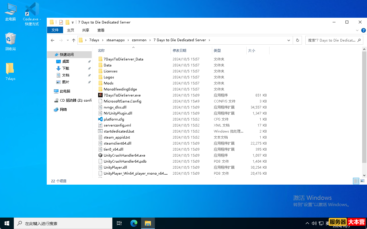Click the chevron after common in the address bar
367x229 pixels.
coord(150,40)
